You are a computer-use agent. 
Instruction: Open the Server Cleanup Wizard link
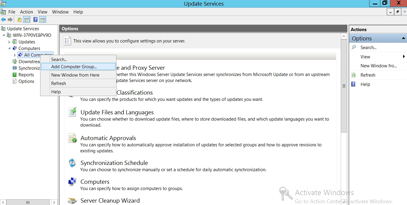click(x=110, y=201)
